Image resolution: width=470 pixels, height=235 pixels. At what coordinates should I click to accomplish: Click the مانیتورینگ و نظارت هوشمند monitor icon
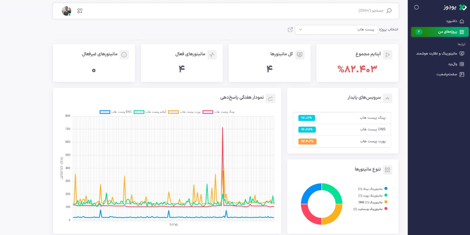pyautogui.click(x=462, y=54)
